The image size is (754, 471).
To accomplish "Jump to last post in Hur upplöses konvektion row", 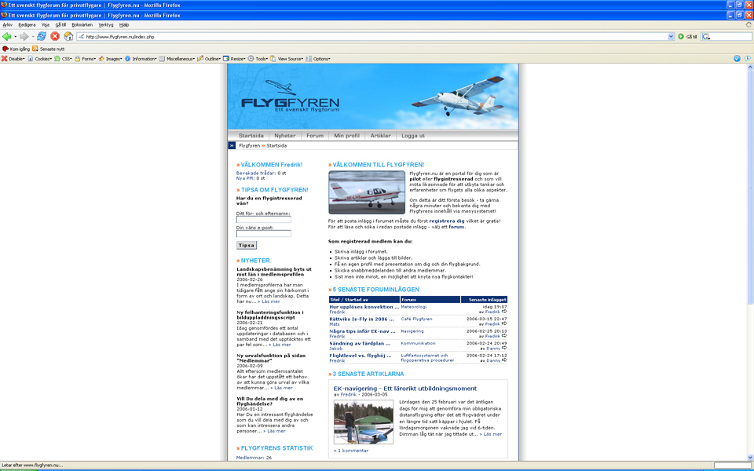I will [504, 312].
